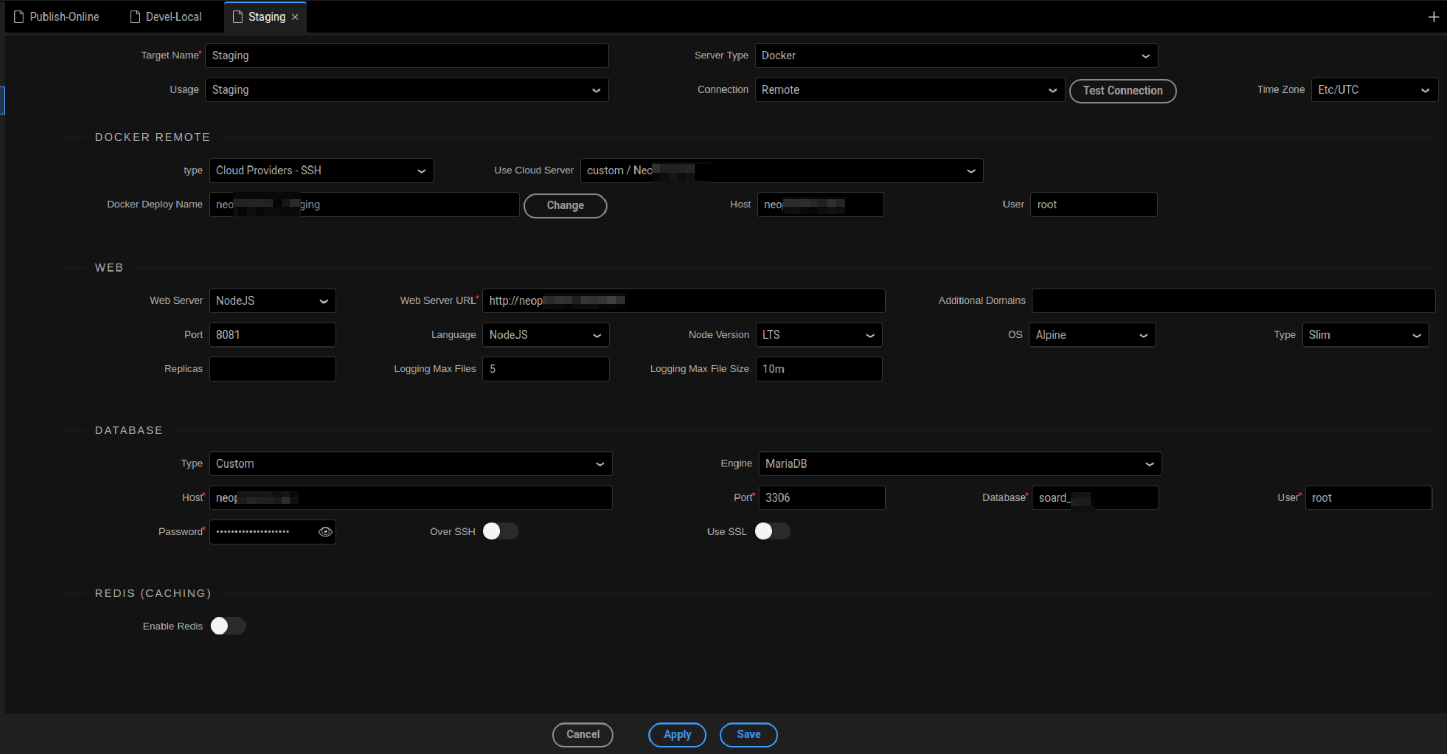Click the Apply button
1447x754 pixels.
677,735
